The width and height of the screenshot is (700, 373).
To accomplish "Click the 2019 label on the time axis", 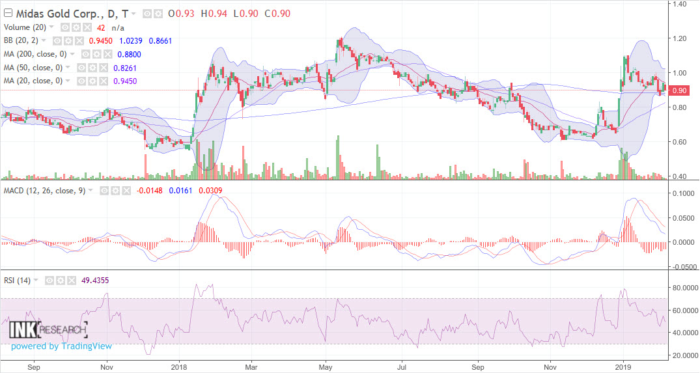I will click(x=623, y=367).
